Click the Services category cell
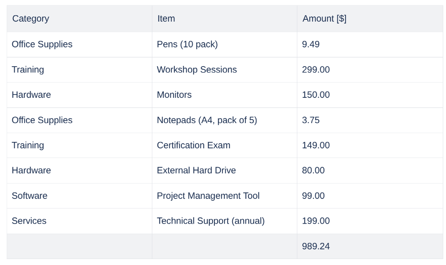446x265 pixels. (x=29, y=221)
